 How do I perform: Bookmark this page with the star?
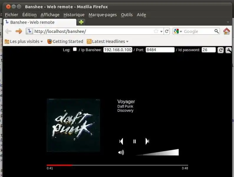[156, 31]
